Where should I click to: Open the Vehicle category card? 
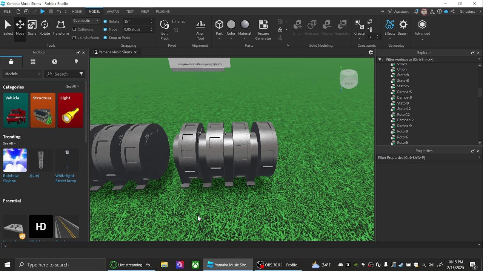(15, 110)
